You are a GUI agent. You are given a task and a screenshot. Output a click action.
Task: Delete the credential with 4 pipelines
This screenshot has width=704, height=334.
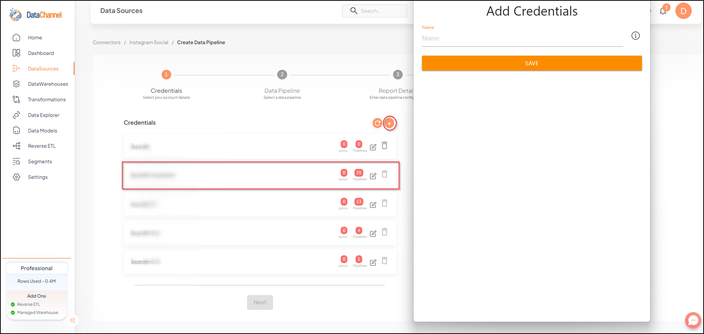point(385,232)
